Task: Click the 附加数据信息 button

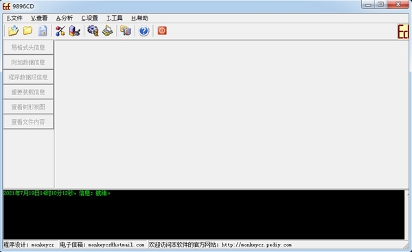Action: click(28, 62)
